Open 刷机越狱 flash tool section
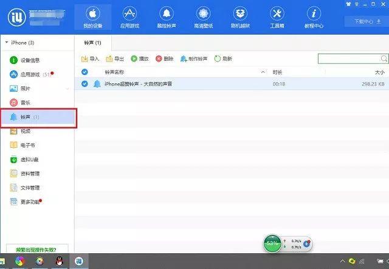This screenshot has height=269, width=389. pyautogui.click(x=240, y=18)
